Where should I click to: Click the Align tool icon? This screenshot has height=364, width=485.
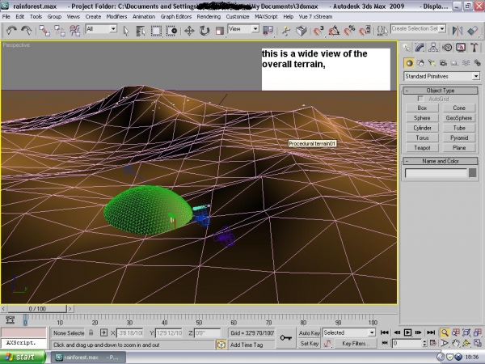coord(473,31)
